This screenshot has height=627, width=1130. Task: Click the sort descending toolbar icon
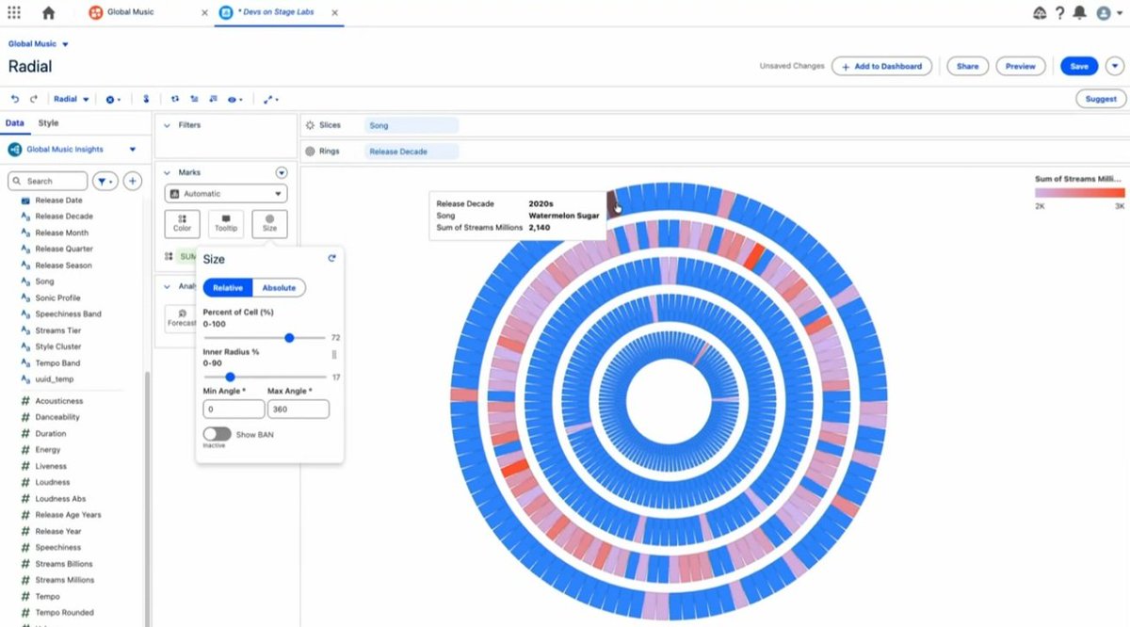click(x=212, y=99)
